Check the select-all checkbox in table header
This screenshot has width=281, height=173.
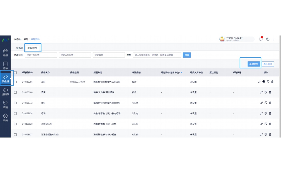(15, 73)
